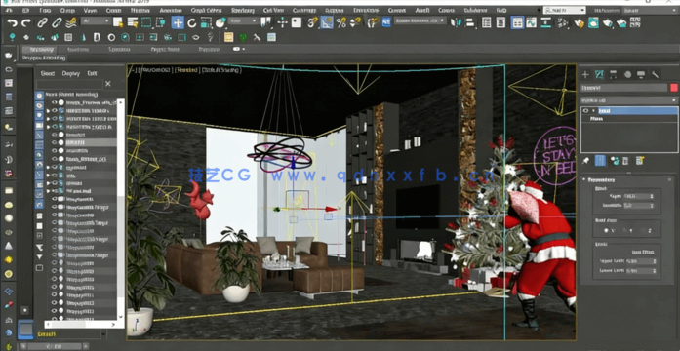Viewport: 680px width, 351px height.
Task: Click the Rectangular Selection Region icon
Action: [x=146, y=22]
